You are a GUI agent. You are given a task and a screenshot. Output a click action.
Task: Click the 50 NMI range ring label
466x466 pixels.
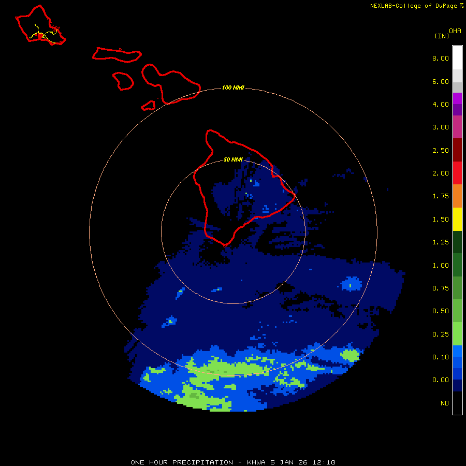[x=233, y=159]
